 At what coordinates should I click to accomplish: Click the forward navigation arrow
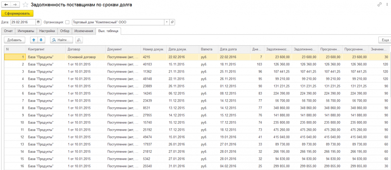[x=15, y=5]
